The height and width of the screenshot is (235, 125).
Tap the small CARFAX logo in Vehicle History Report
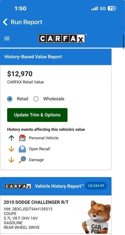(18, 186)
